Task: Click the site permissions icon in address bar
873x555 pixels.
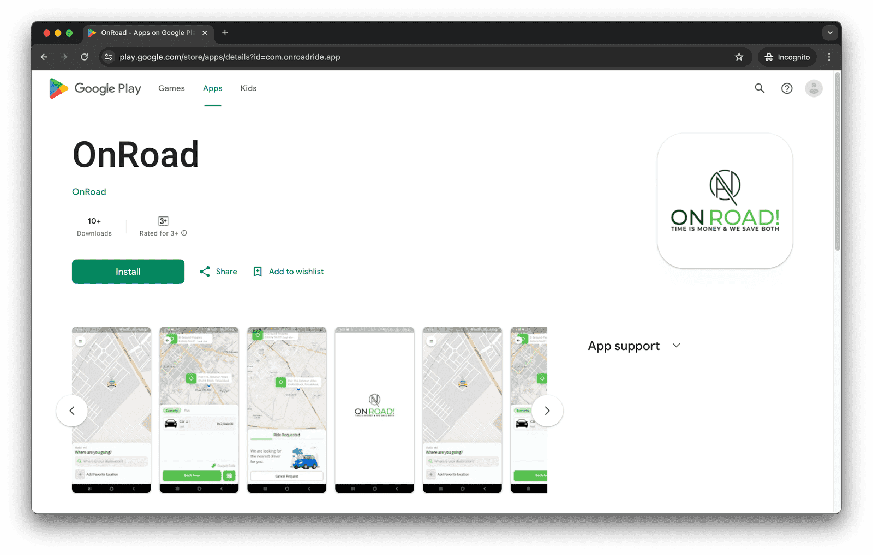Action: pyautogui.click(x=108, y=57)
